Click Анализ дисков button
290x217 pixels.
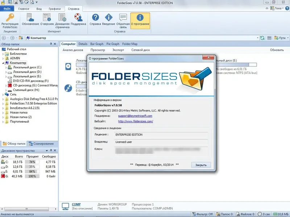(x=73, y=50)
